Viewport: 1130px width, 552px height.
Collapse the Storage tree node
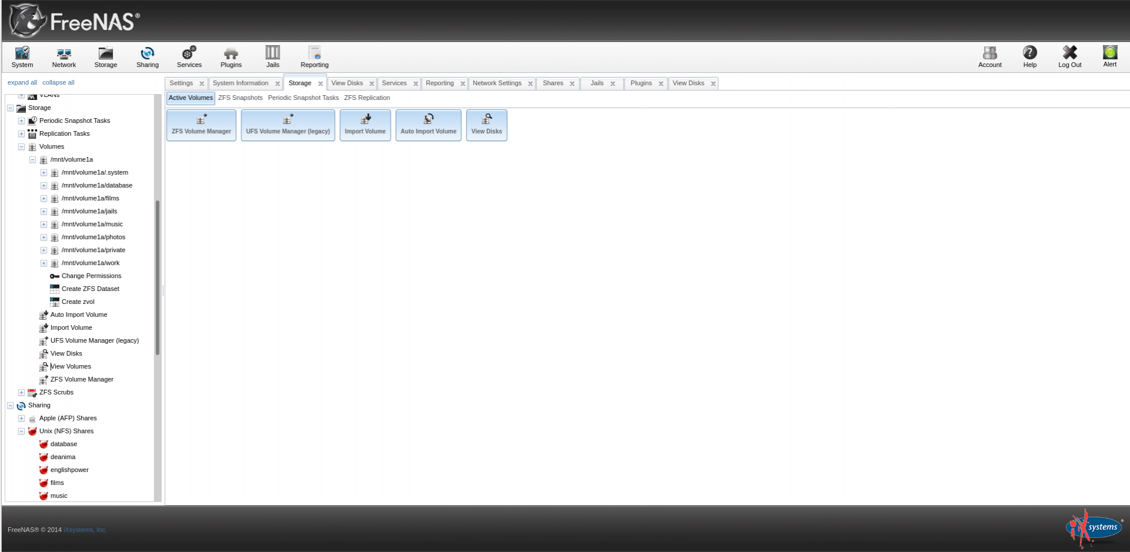(10, 108)
